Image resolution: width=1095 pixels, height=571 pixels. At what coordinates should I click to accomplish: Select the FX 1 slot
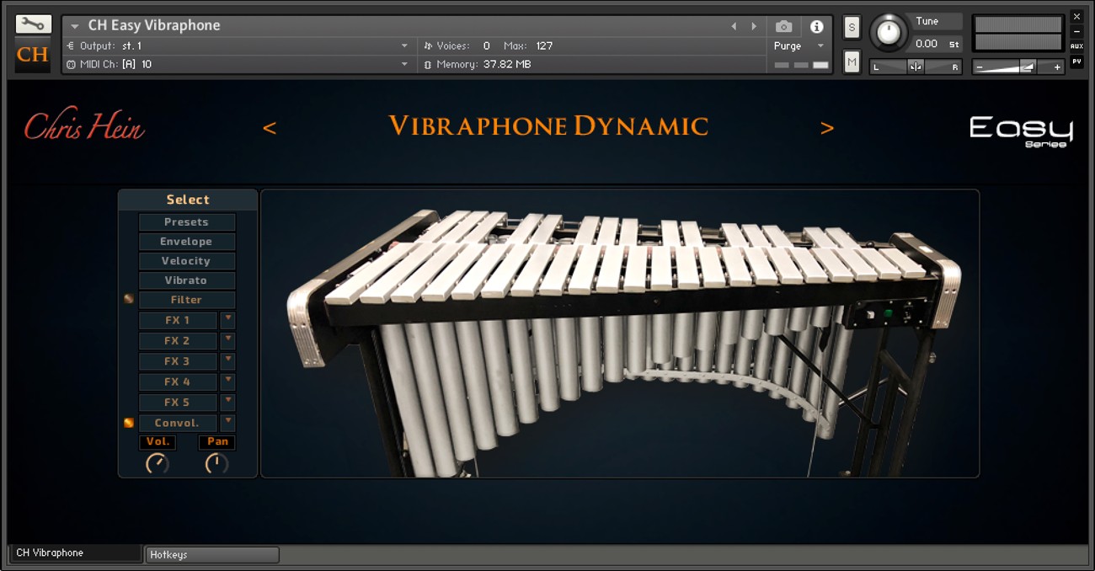tap(178, 320)
